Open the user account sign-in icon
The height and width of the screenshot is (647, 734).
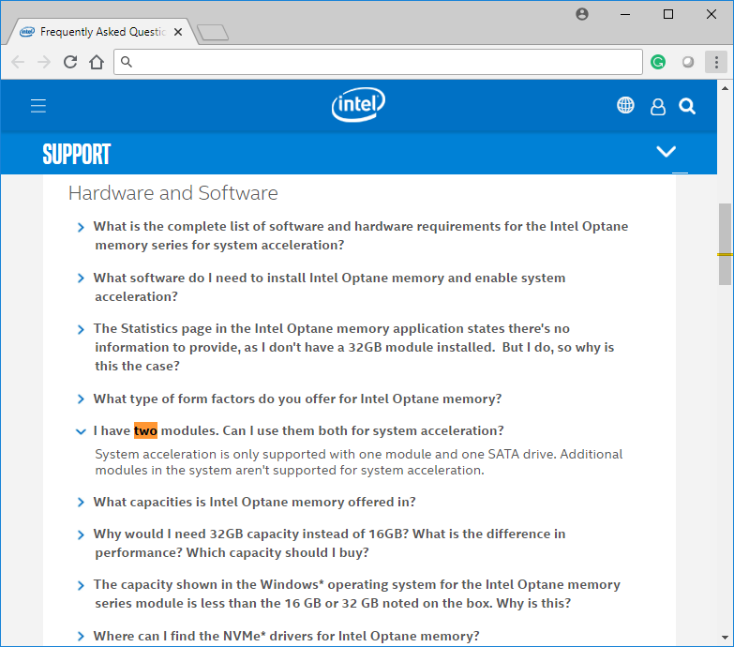[x=658, y=107]
